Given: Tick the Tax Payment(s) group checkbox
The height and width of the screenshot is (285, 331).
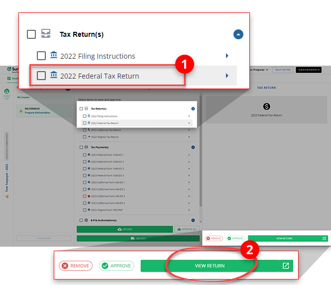Looking at the screenshot, I should tap(81, 147).
